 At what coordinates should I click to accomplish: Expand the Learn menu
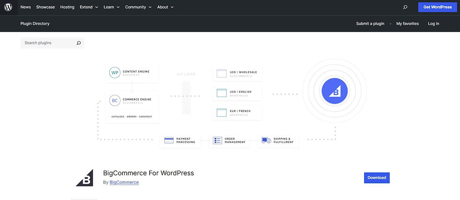click(x=112, y=7)
